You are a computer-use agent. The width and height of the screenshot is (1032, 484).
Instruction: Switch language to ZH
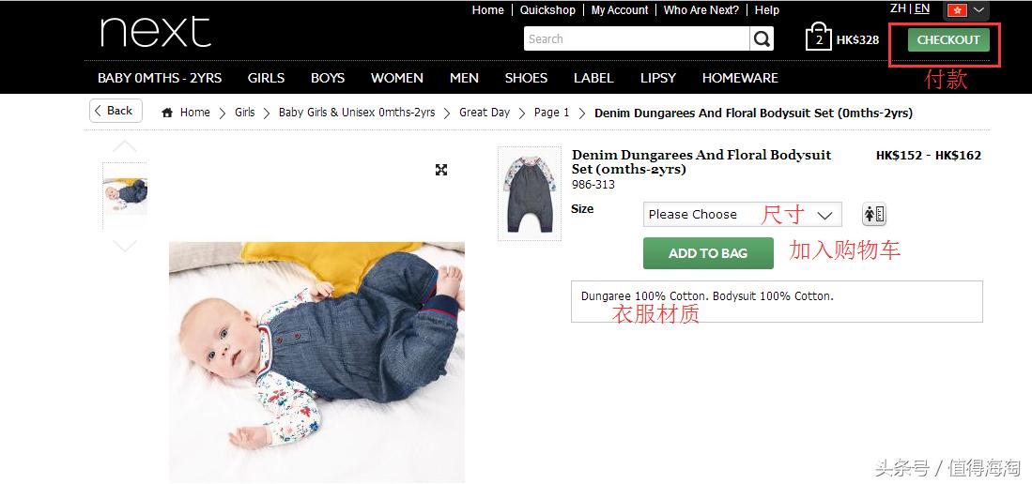click(x=898, y=8)
